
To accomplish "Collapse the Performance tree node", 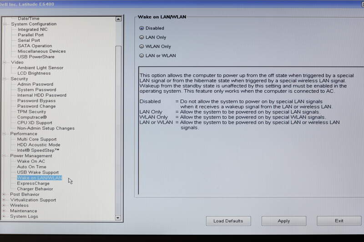I will (4, 133).
